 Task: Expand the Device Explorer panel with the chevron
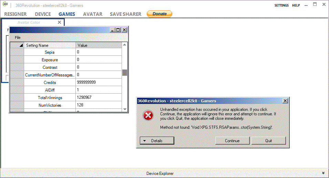[323, 173]
